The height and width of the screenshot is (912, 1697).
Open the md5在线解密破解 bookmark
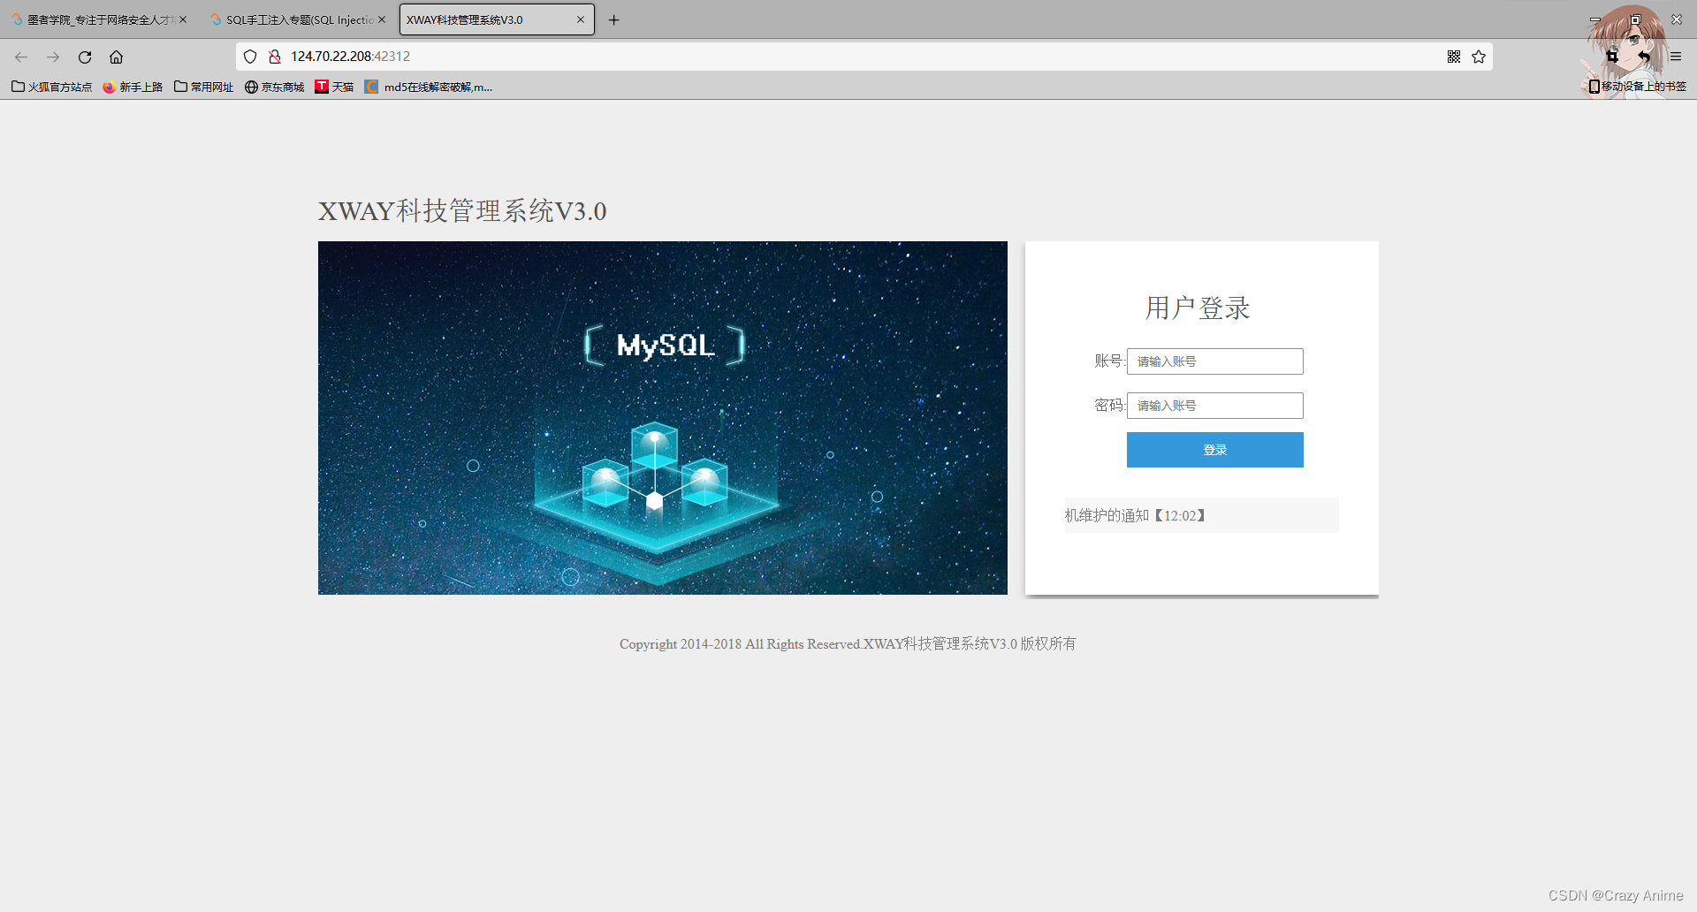coord(429,87)
